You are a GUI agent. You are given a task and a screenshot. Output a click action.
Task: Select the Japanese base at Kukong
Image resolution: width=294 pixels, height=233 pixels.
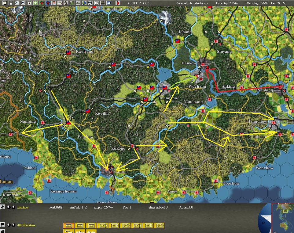pyautogui.click(x=133, y=146)
